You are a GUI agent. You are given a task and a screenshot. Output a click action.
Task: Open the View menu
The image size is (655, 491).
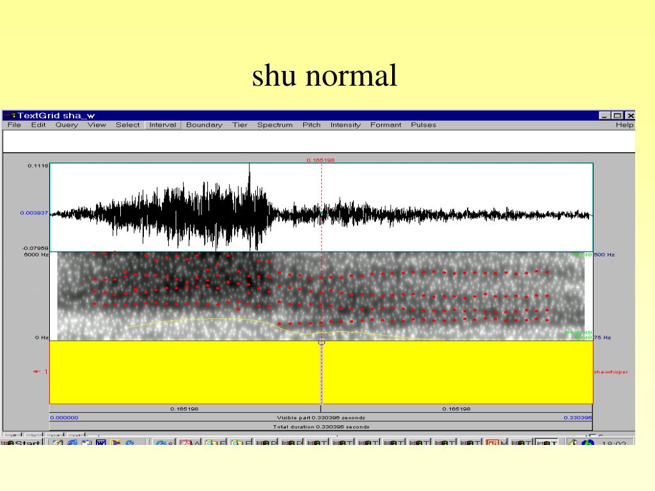tap(97, 125)
